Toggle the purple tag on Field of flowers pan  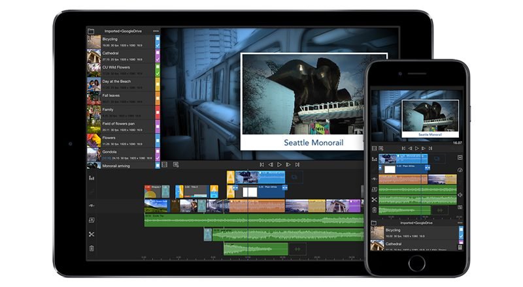click(158, 126)
